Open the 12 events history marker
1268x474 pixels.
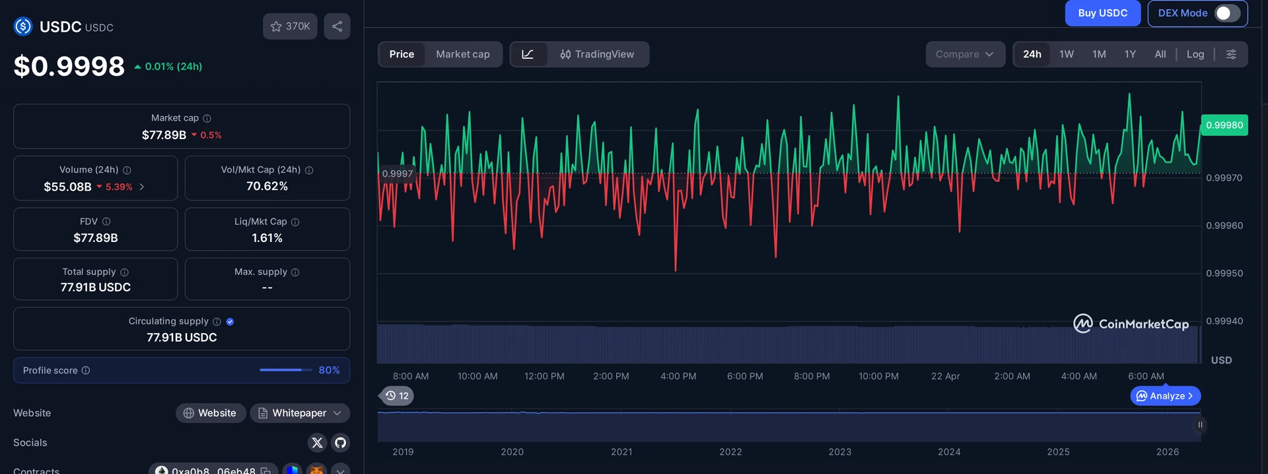coord(397,396)
